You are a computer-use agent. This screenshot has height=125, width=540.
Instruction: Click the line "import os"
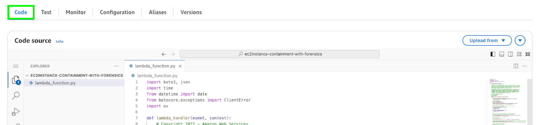click(x=157, y=106)
